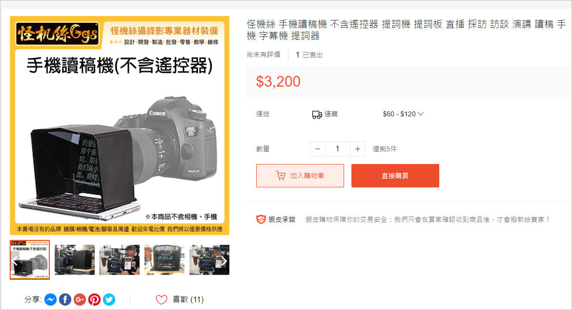Add item to cart with 加入購物車

point(300,176)
